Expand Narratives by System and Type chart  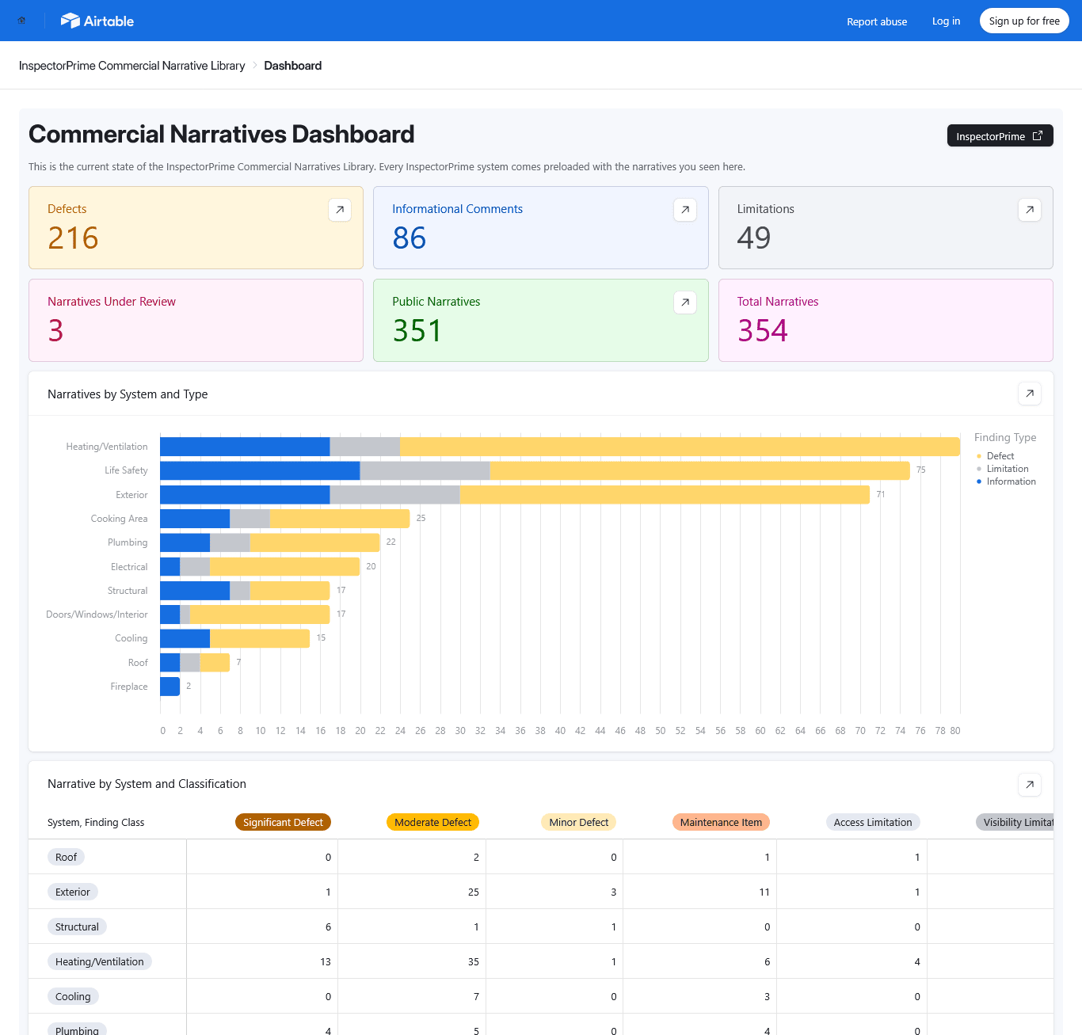(1029, 394)
